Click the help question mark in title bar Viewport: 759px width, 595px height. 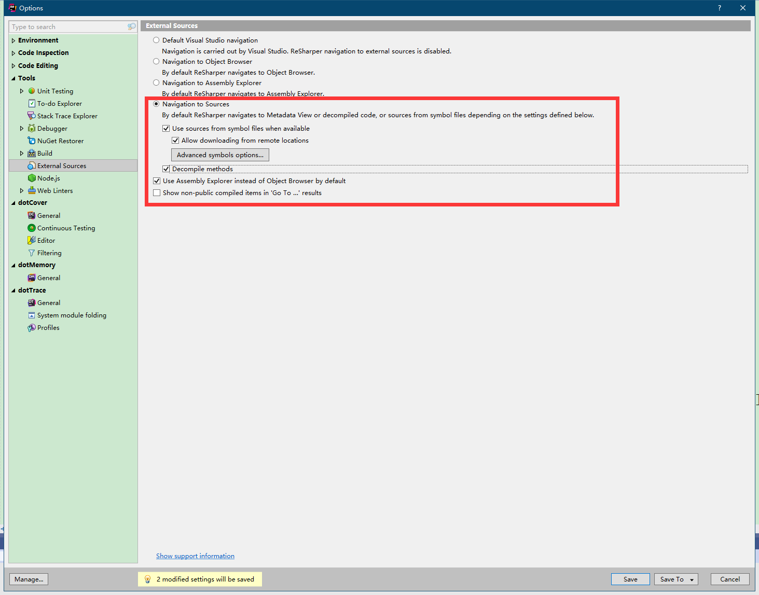click(x=719, y=8)
